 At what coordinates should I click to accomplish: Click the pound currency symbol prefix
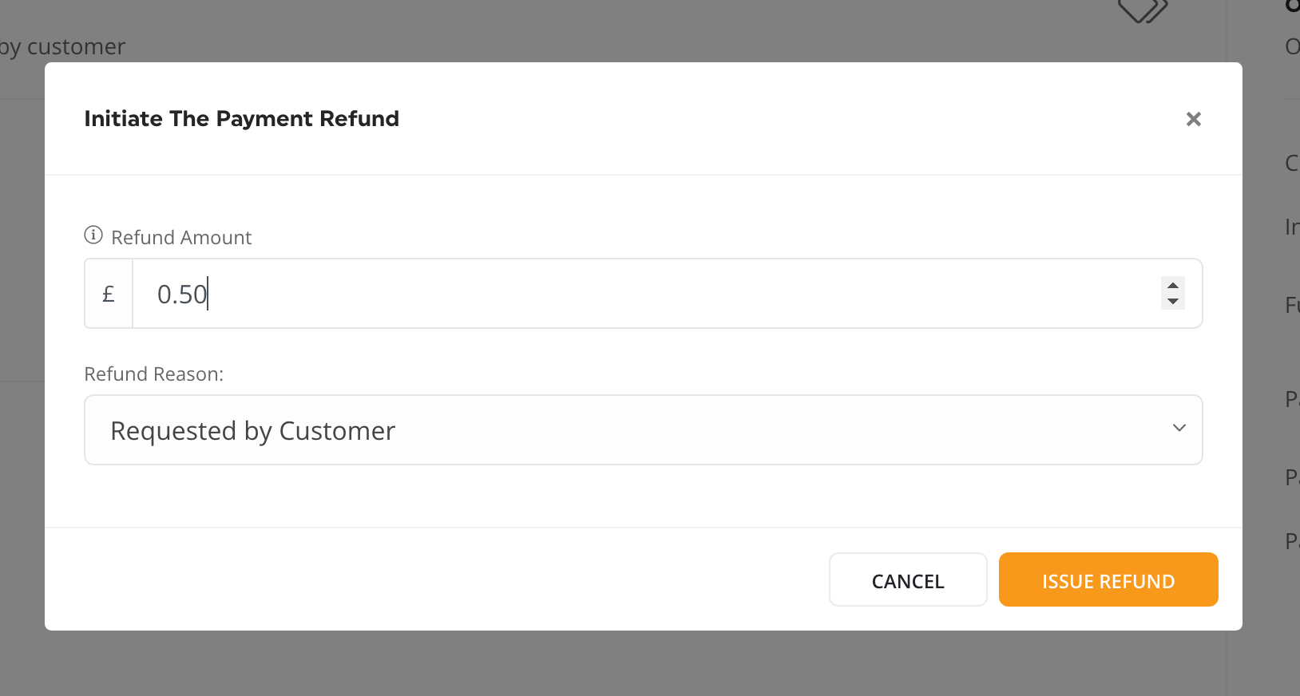(109, 294)
